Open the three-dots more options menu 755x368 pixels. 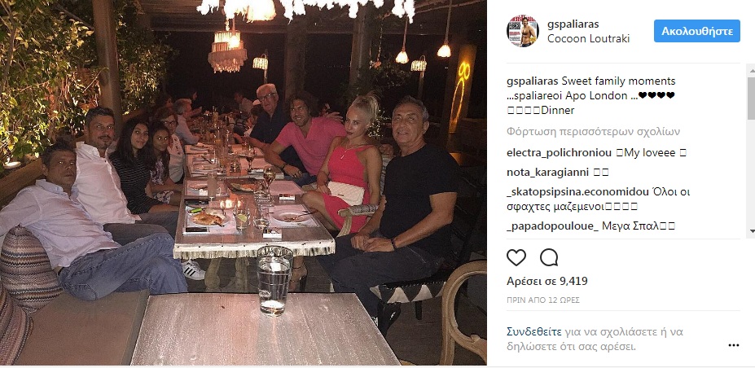pos(733,345)
